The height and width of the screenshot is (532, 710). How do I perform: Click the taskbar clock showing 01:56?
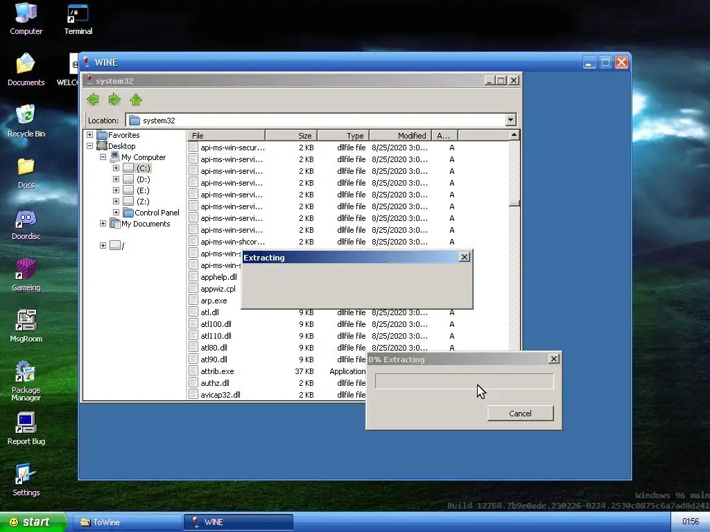pos(691,522)
